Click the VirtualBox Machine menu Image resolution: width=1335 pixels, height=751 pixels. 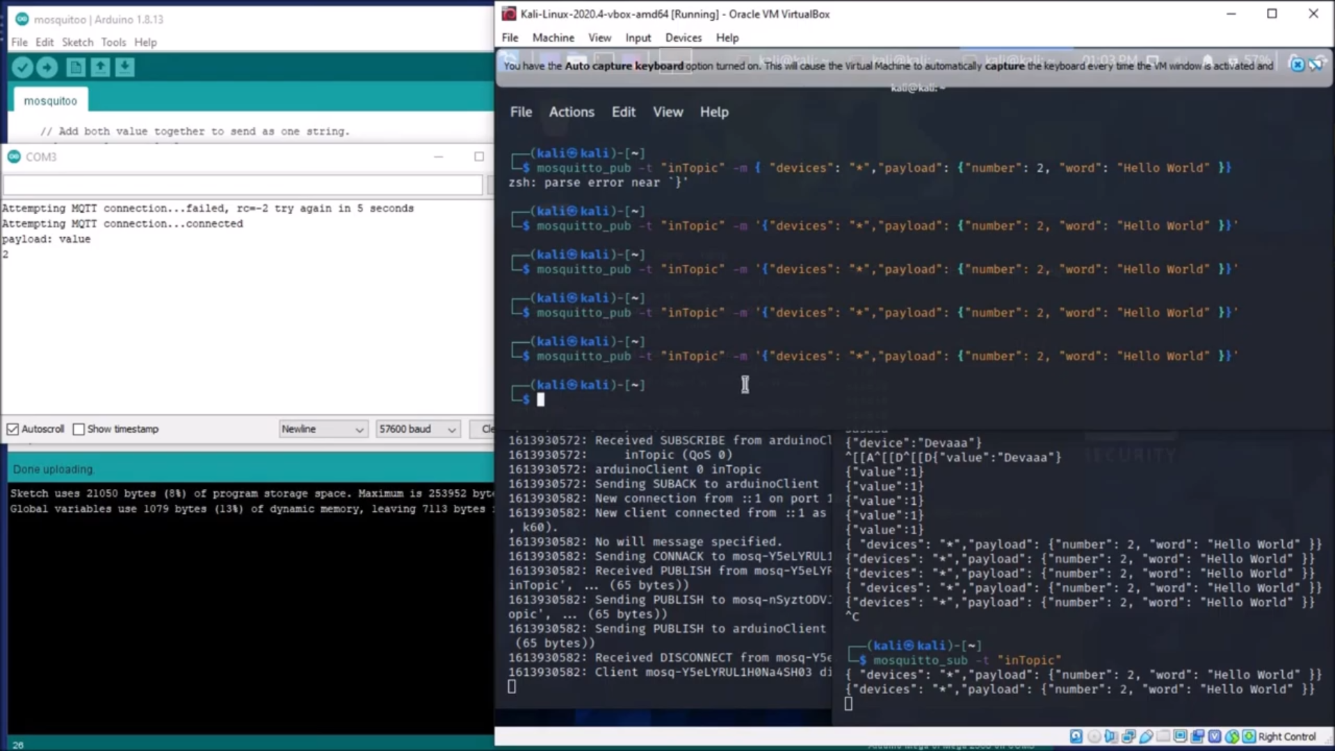point(553,38)
